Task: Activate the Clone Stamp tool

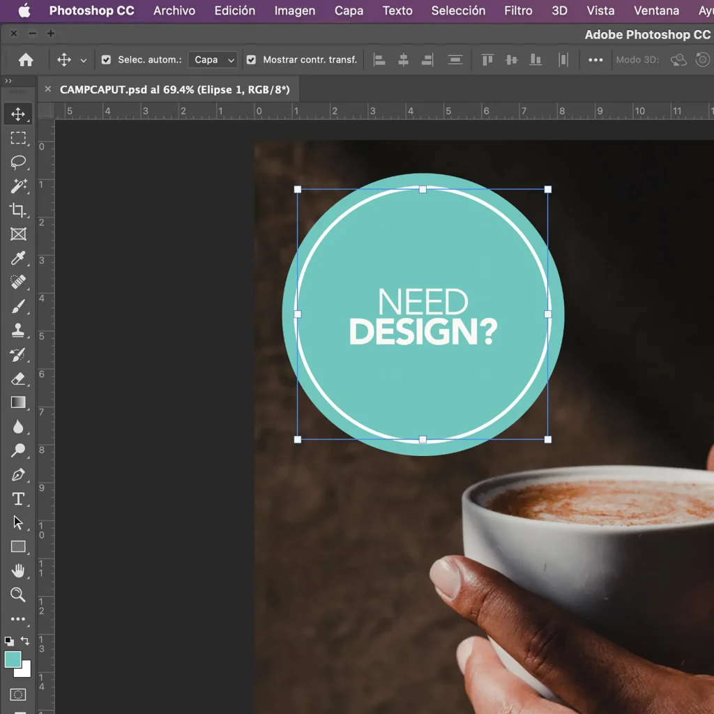Action: pyautogui.click(x=18, y=331)
